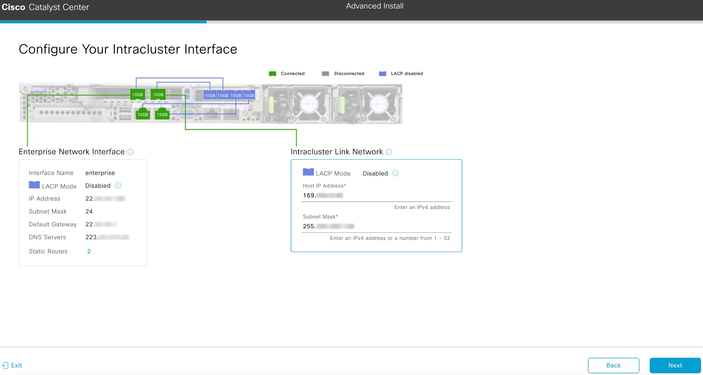Screen dimensions: 703x375
Task: Click the Disconnected legend indicator
Action: coord(325,73)
